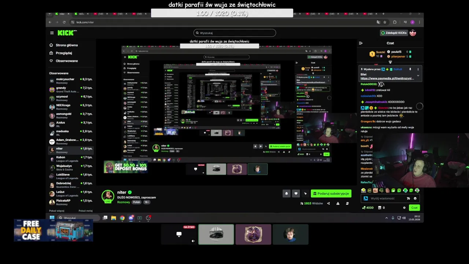
Task: Open emoji picker in chat input
Action: (x=415, y=198)
